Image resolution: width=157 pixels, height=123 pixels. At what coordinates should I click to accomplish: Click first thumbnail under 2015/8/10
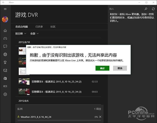(22, 51)
